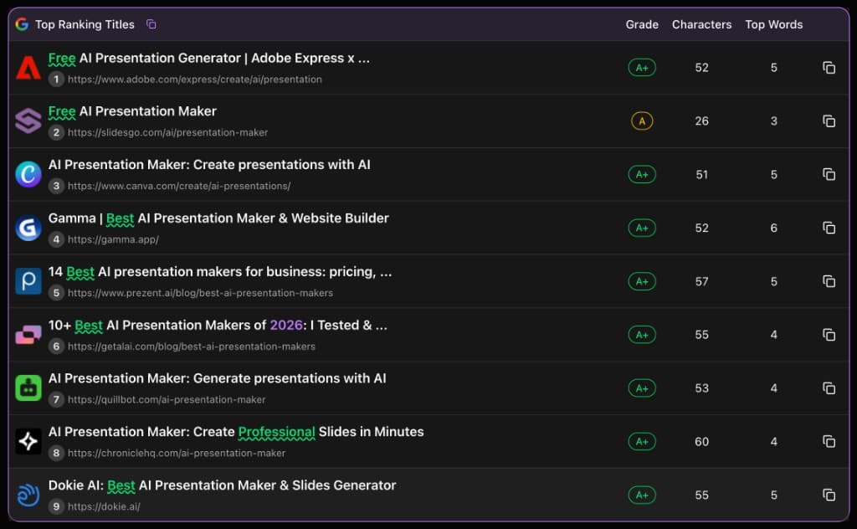Click rank number 9 badge for Dokie
Viewport: 857px width, 529px height.
coord(56,506)
